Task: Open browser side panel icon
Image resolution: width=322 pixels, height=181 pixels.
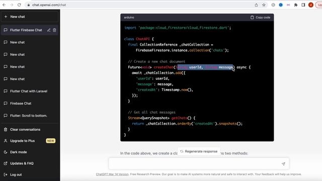Action: (303, 5)
